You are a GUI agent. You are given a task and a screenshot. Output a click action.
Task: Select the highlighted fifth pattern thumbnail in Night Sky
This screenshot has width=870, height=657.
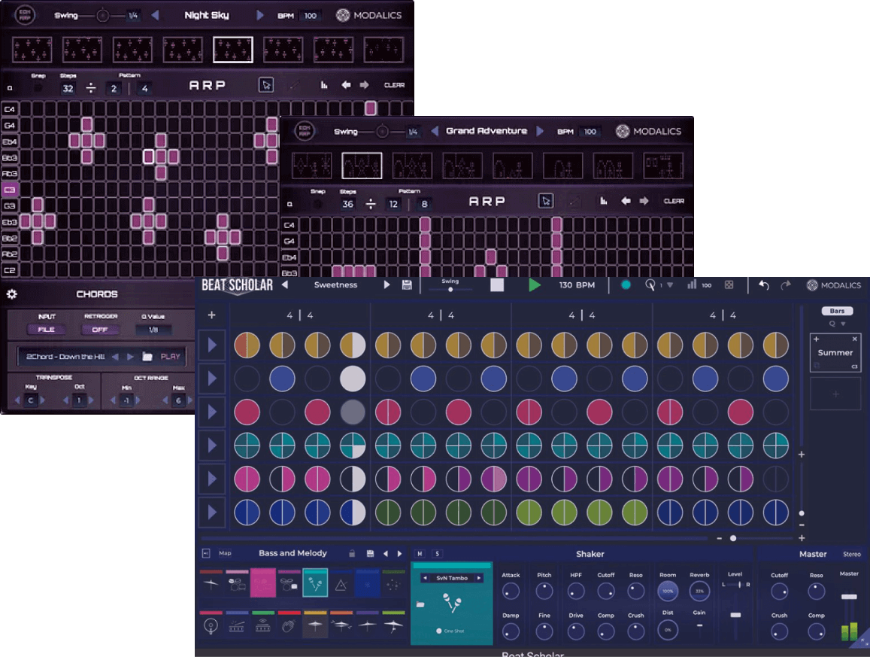233,50
